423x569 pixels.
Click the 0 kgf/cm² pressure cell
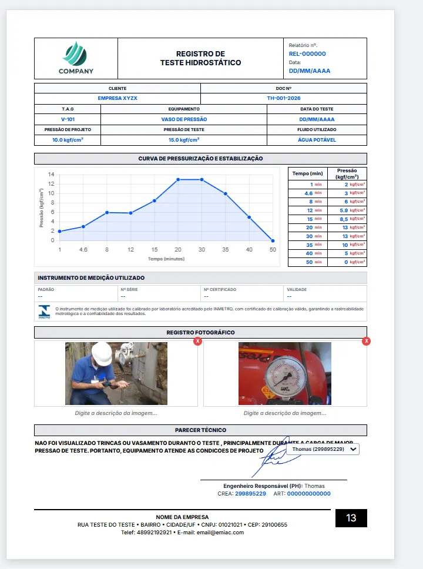pos(347,262)
